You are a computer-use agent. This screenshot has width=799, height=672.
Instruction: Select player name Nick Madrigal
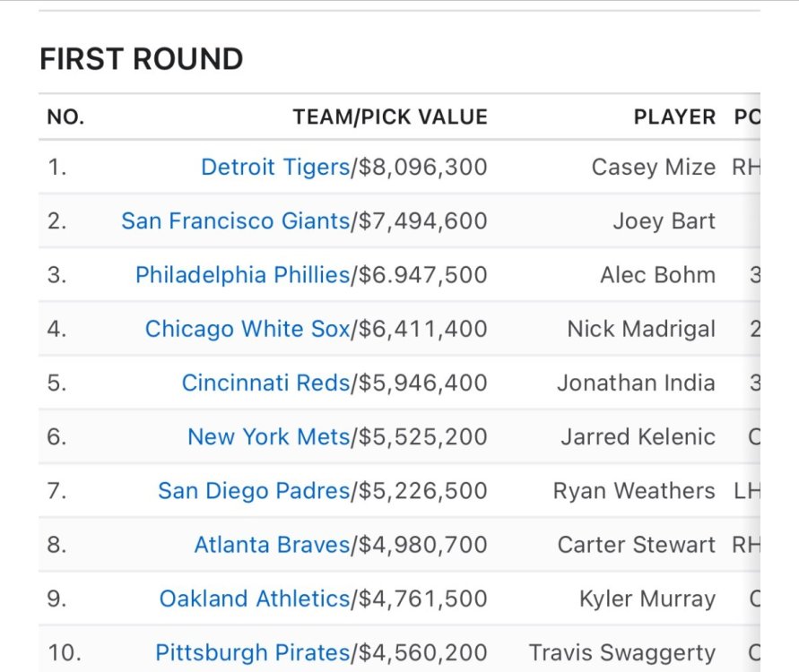tap(641, 329)
